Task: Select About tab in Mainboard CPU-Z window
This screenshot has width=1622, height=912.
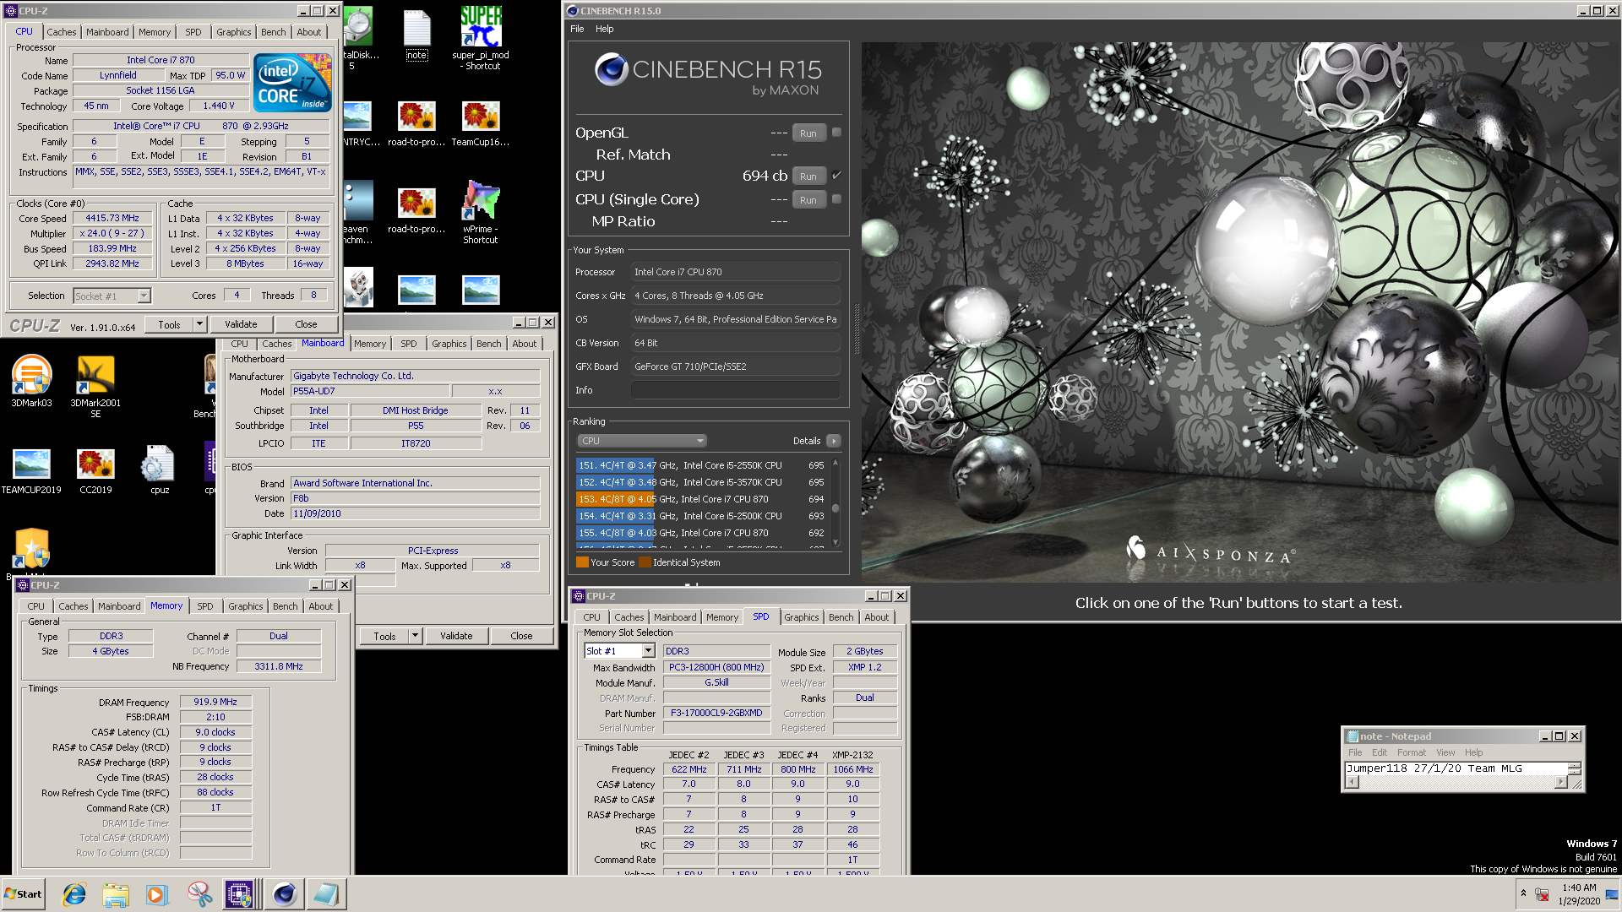Action: pyautogui.click(x=524, y=344)
